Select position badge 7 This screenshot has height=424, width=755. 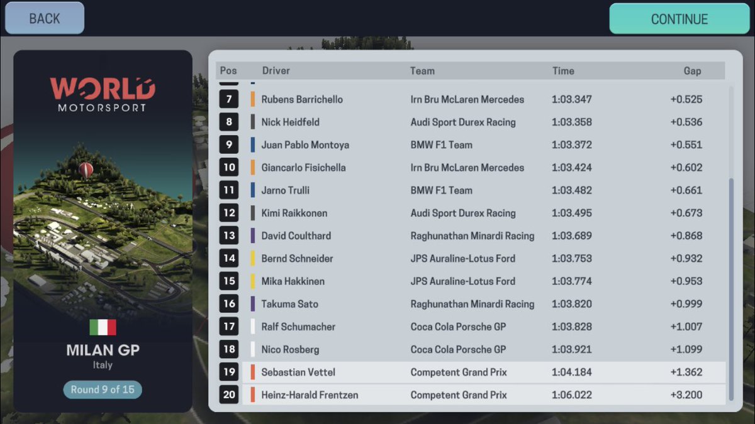click(x=229, y=99)
